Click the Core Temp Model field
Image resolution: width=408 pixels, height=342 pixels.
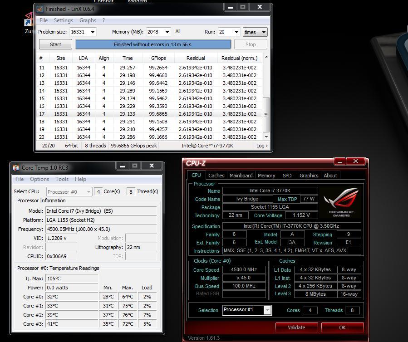pos(101,211)
